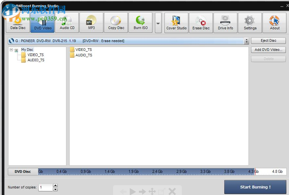The height and width of the screenshot is (195, 289).
Task: Launch Cover Studio
Action: pos(177,23)
